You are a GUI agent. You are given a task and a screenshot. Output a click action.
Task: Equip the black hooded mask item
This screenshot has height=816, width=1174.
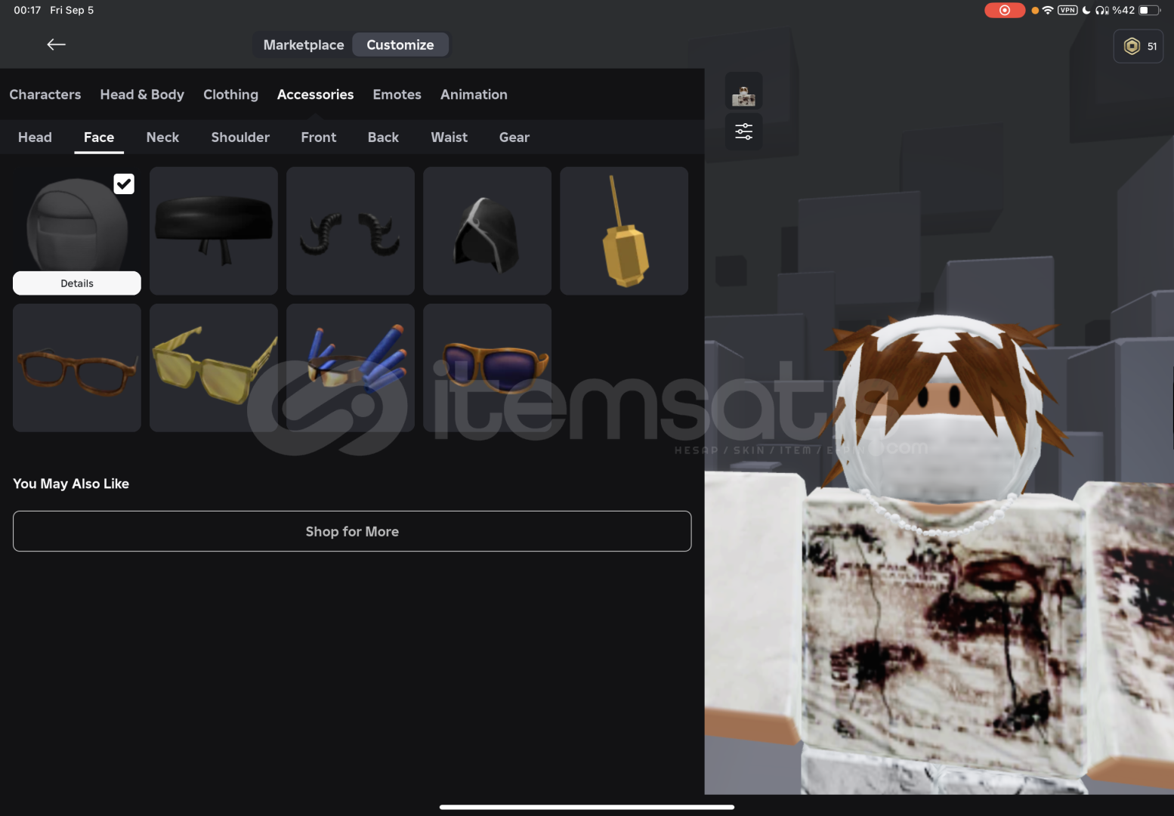(x=487, y=231)
